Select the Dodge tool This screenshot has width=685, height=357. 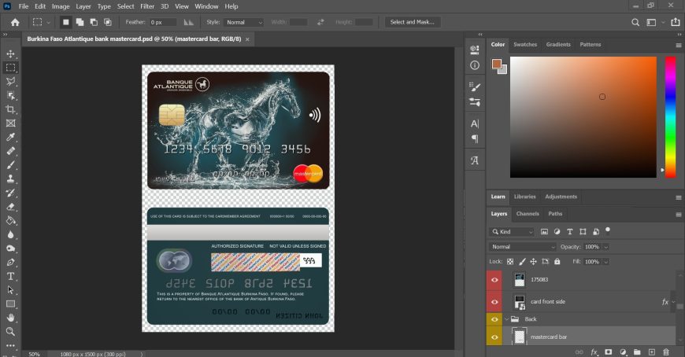10,248
